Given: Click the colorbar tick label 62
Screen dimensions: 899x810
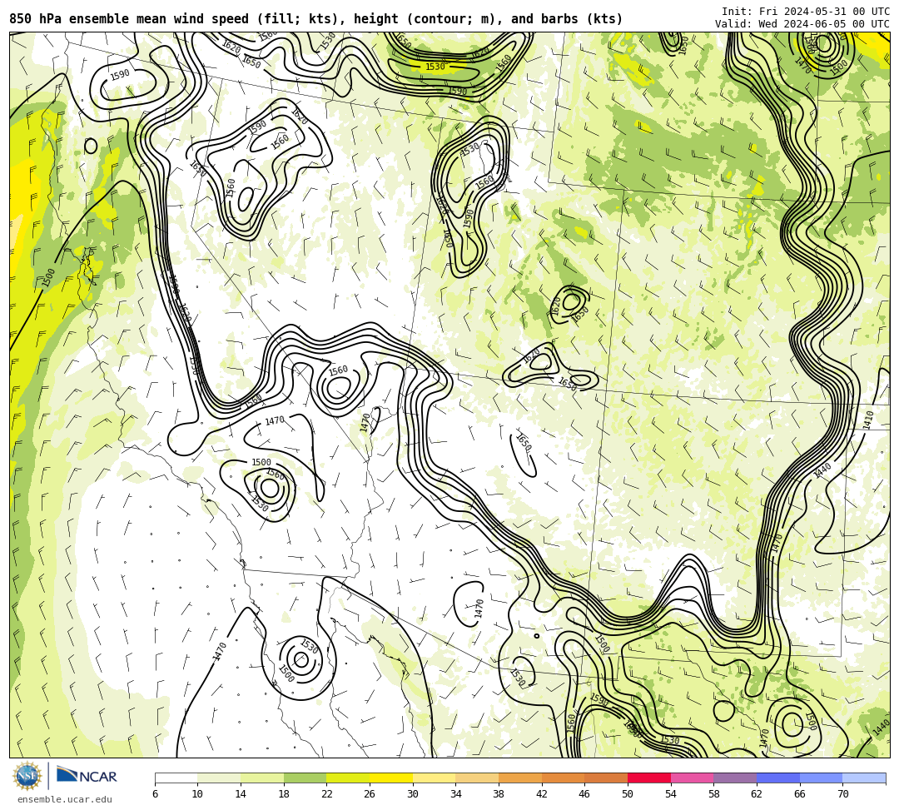Looking at the screenshot, I should [757, 794].
